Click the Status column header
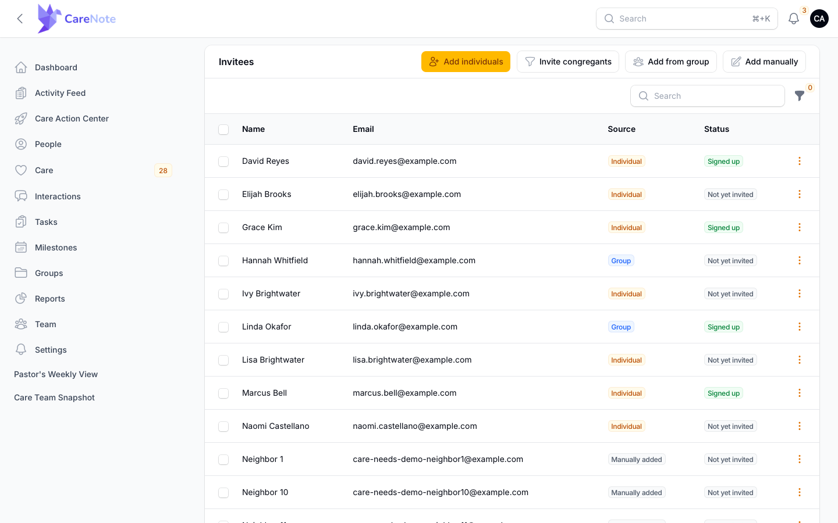This screenshot has width=838, height=523. tap(716, 129)
